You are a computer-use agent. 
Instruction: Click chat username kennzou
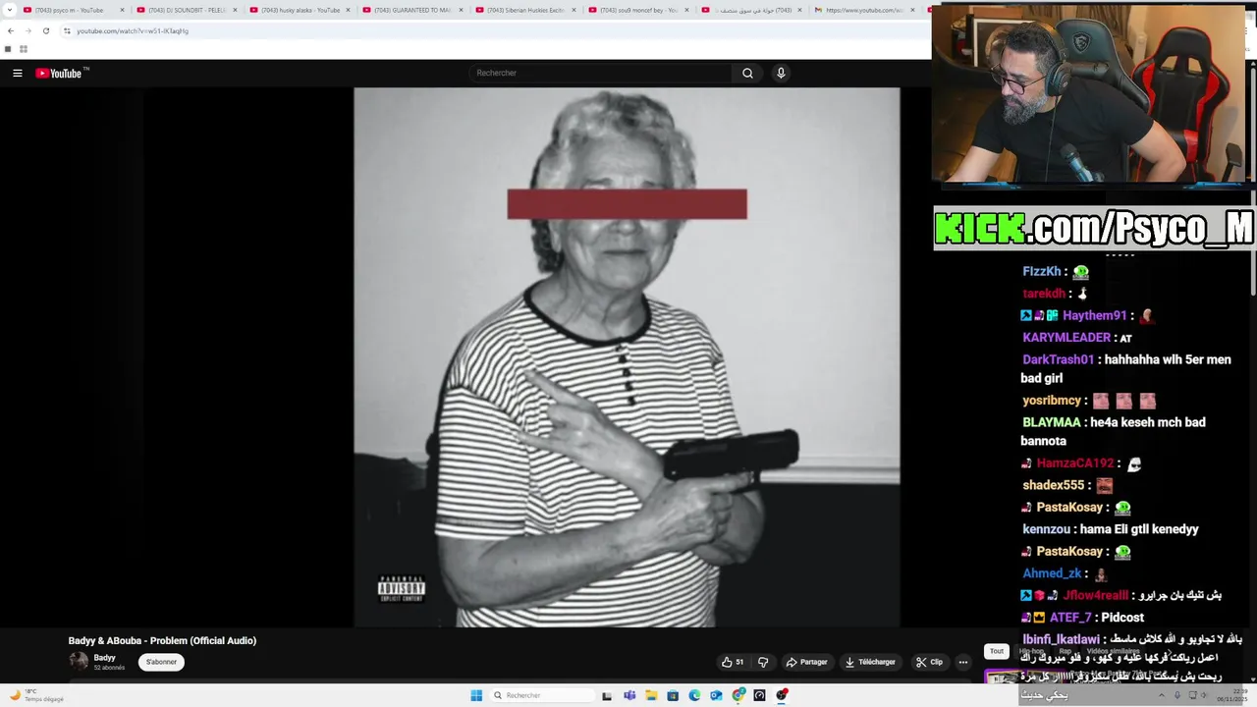point(1047,529)
